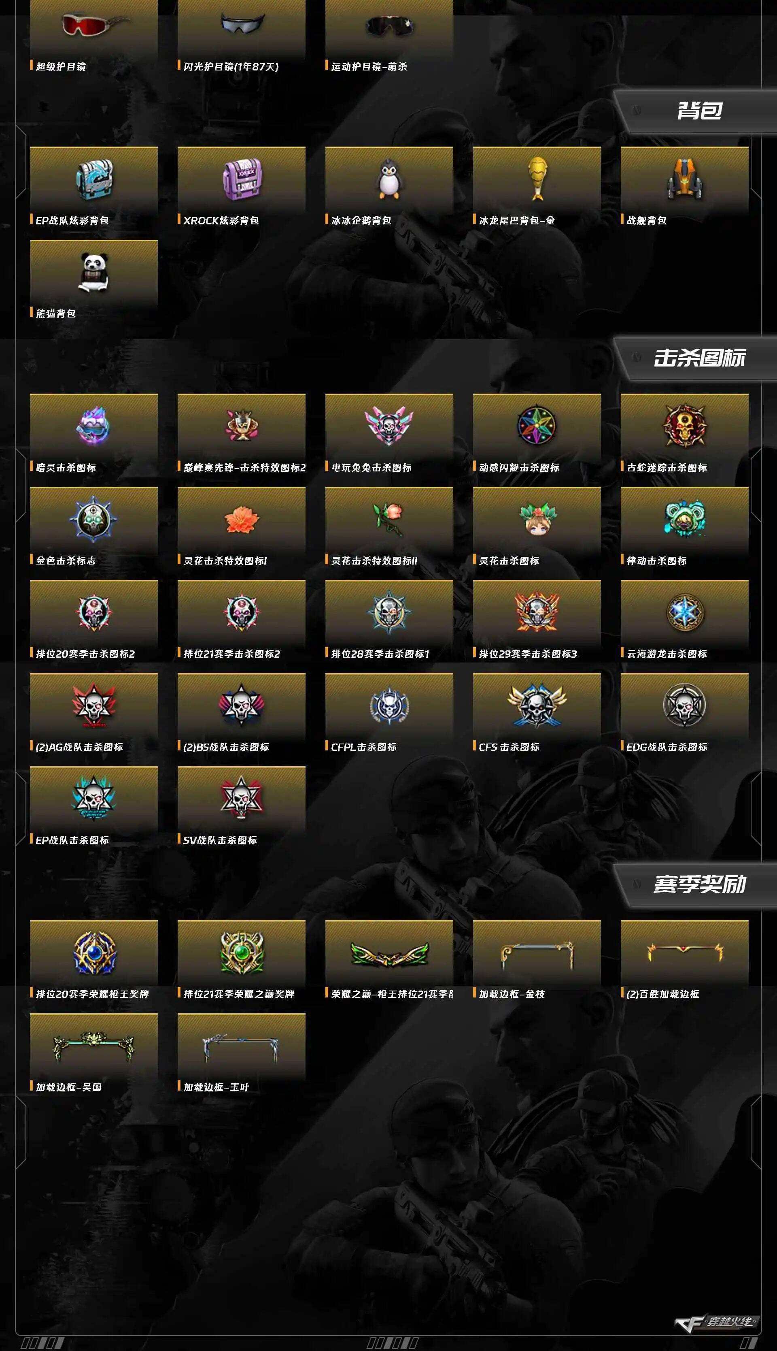
Task: Select the 云海游龙击杀图标 blue star icon
Action: 685,612
